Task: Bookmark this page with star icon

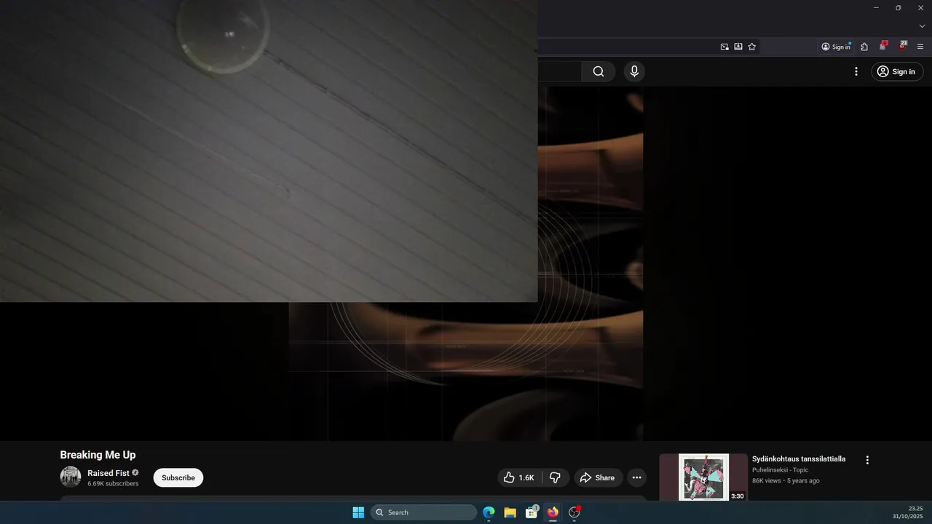Action: tap(752, 47)
